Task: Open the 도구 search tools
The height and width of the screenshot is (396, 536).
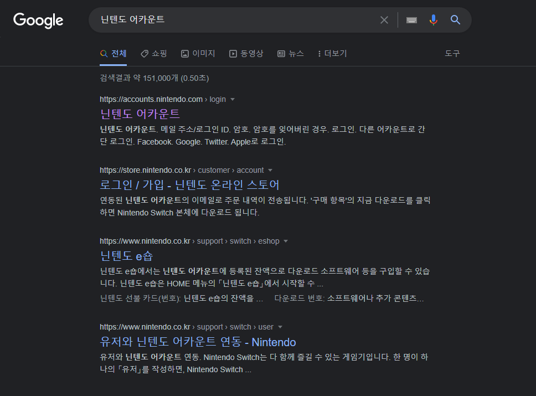Action: tap(452, 54)
